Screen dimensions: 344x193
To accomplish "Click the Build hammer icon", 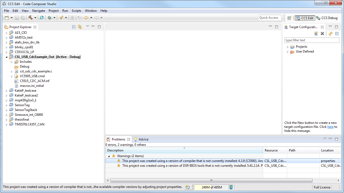I will (30, 18).
